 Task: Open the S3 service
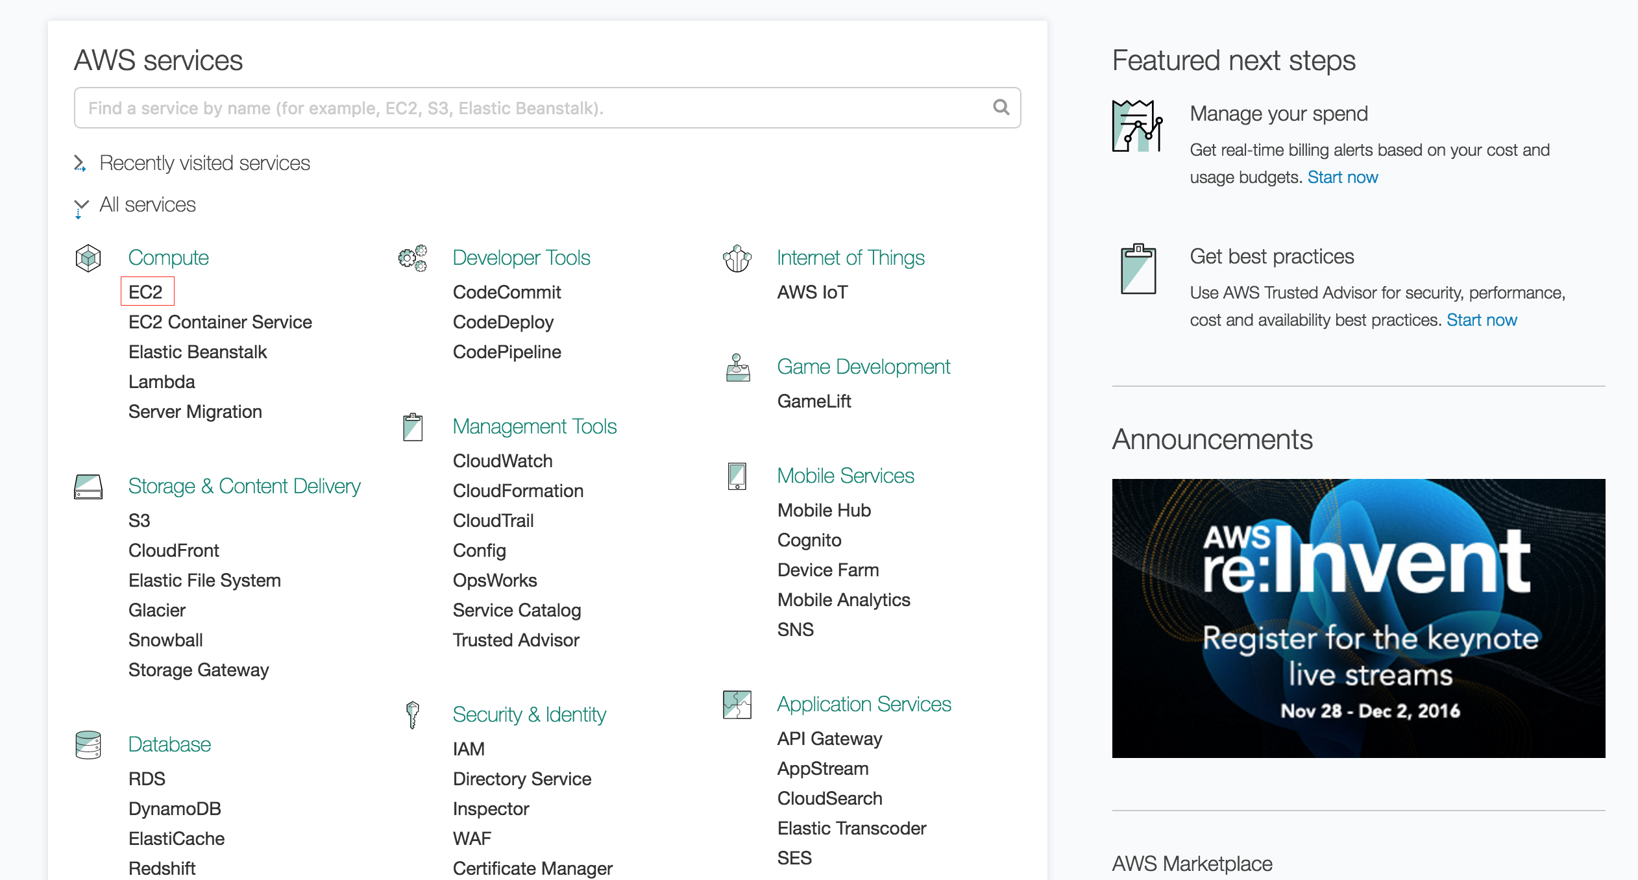click(140, 520)
